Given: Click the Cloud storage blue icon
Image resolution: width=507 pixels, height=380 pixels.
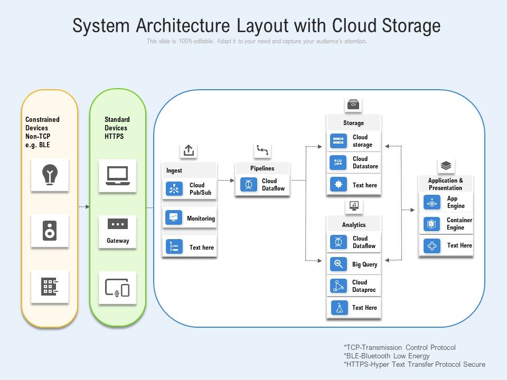Looking at the screenshot, I should (x=338, y=141).
